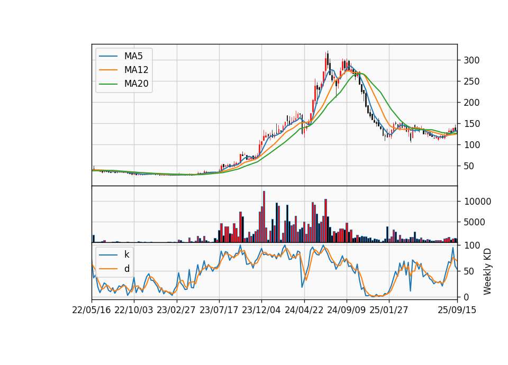Click the MA12 legend label

click(x=136, y=70)
